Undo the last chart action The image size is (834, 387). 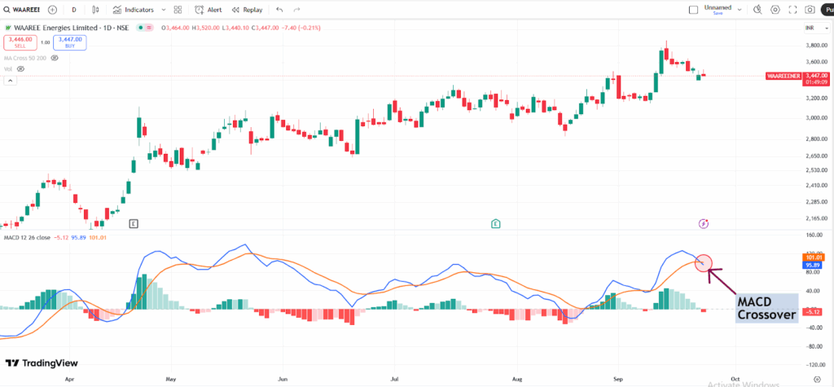tap(279, 10)
